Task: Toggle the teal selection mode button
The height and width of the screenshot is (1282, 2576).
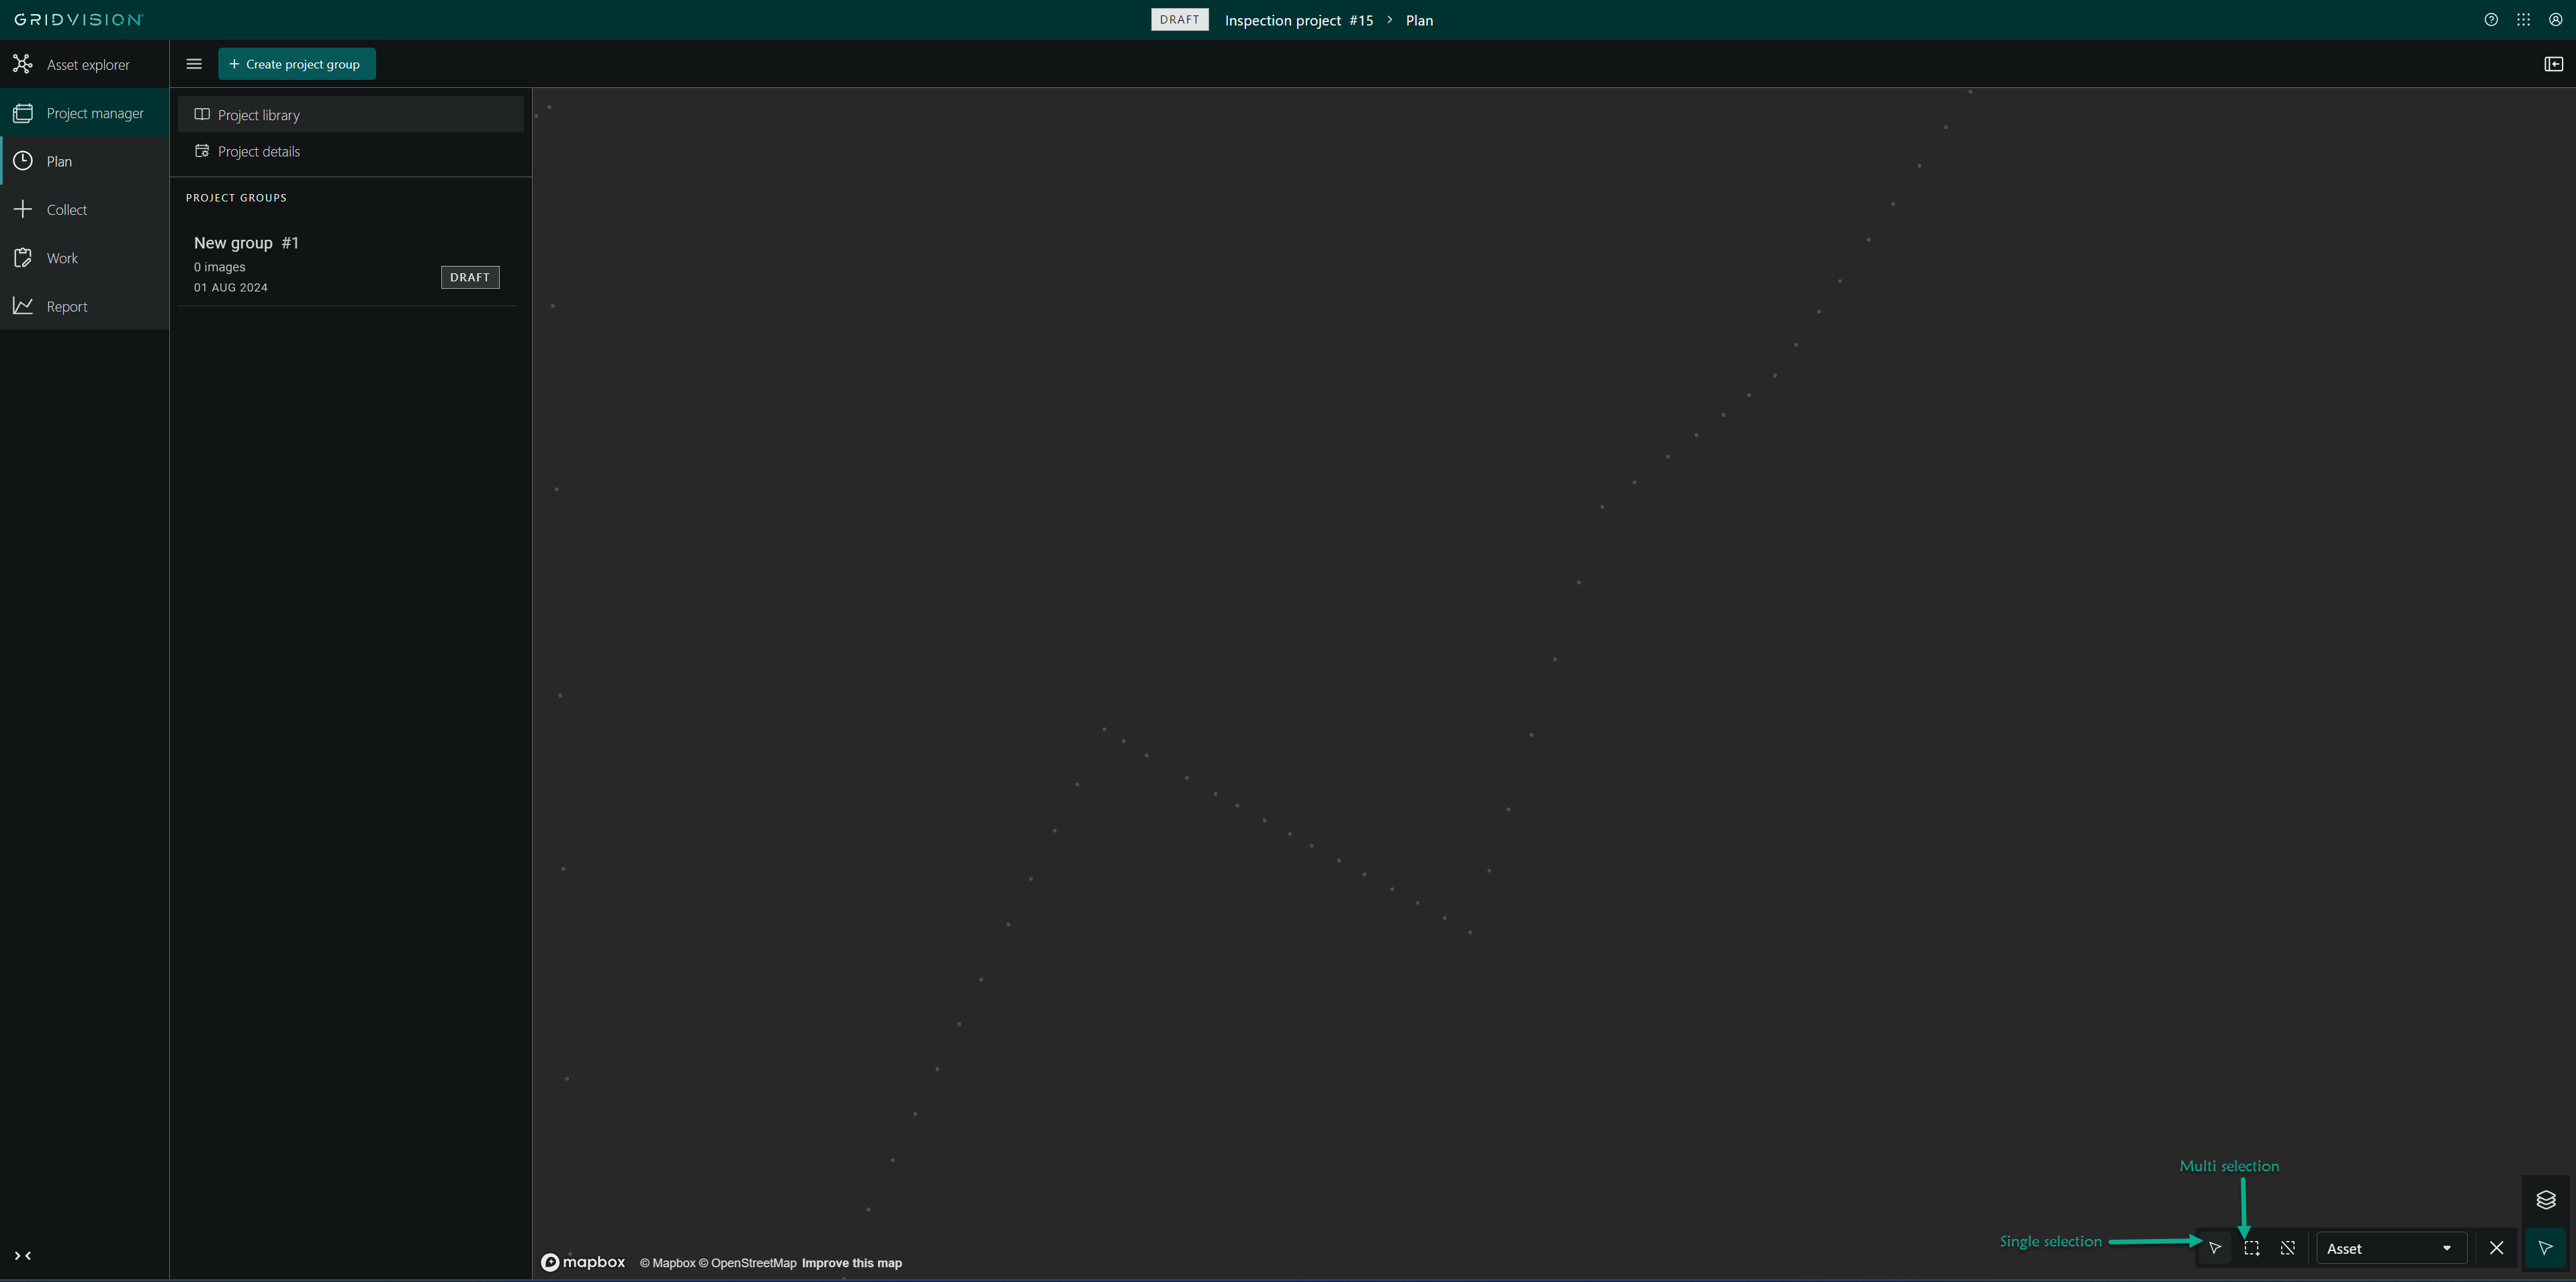Action: point(2546,1248)
